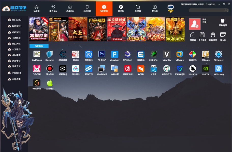232x152 pixels.
Task: Click the 实用软件 blue section label
Action: pos(39,46)
